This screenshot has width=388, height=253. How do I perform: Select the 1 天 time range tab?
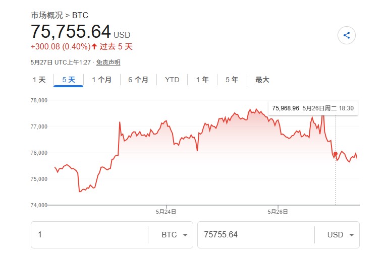click(39, 80)
